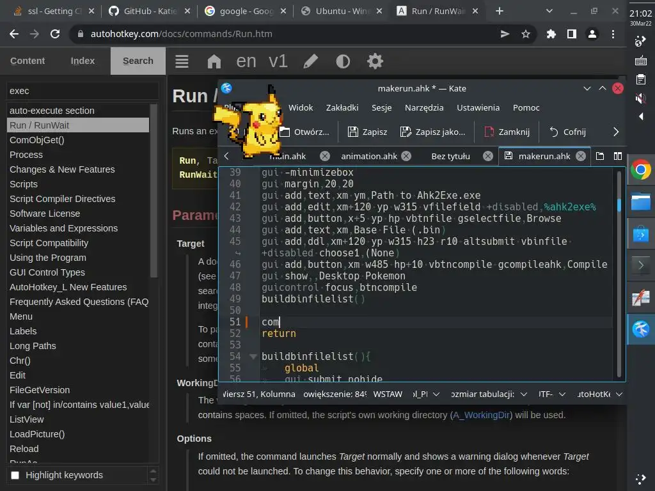Switch to animation.ahk tab in Kate
This screenshot has height=491, width=655.
pos(369,156)
